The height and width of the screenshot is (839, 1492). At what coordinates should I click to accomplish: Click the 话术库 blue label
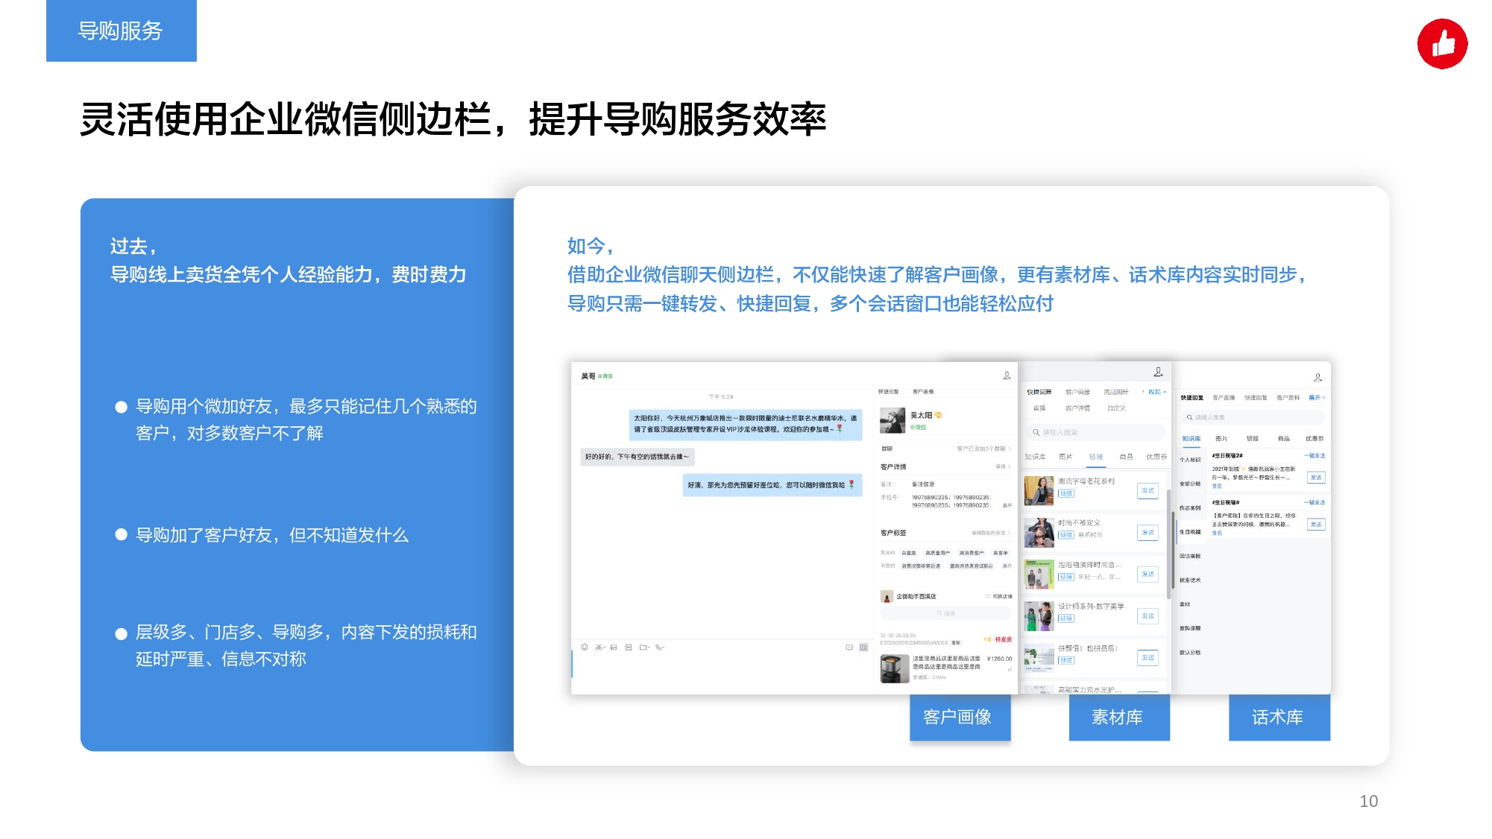coord(1279,717)
